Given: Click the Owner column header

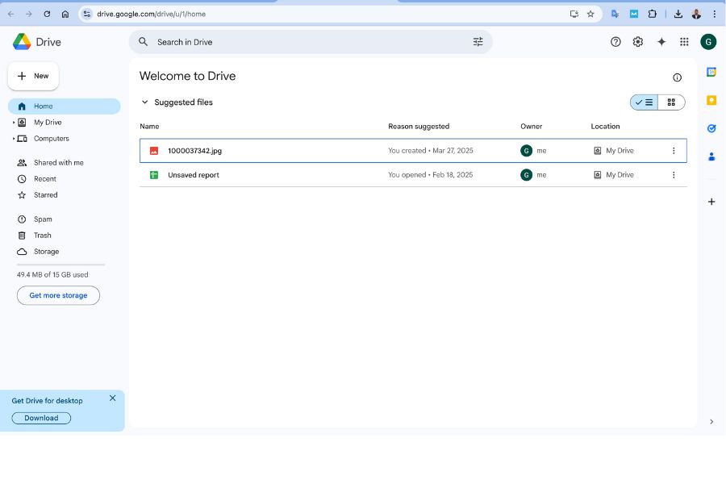Looking at the screenshot, I should click(x=531, y=127).
